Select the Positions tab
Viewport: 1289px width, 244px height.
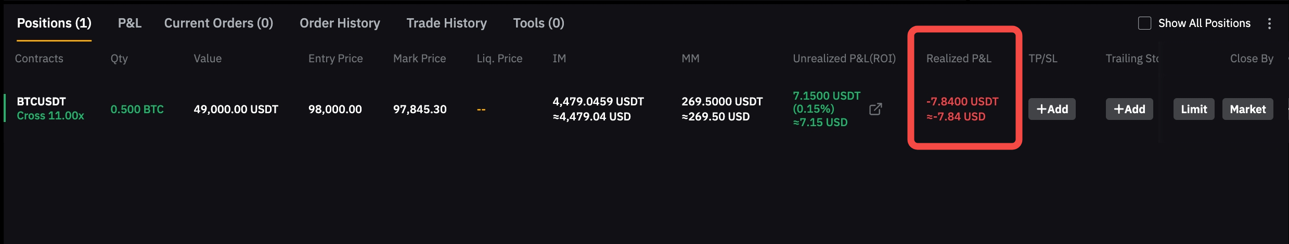tap(54, 23)
